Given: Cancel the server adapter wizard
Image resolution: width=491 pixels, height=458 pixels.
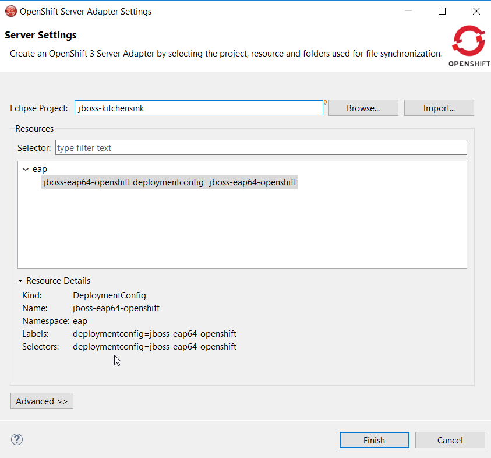Looking at the screenshot, I should (450, 440).
